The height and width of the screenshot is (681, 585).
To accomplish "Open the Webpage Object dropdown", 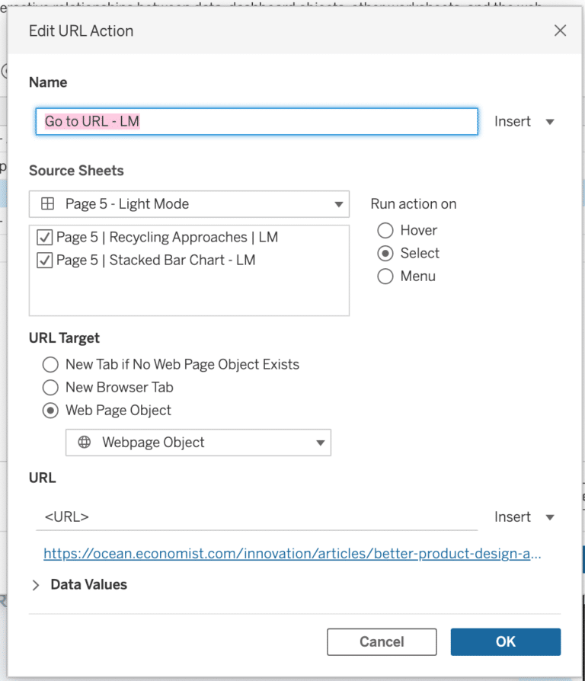I will (321, 443).
